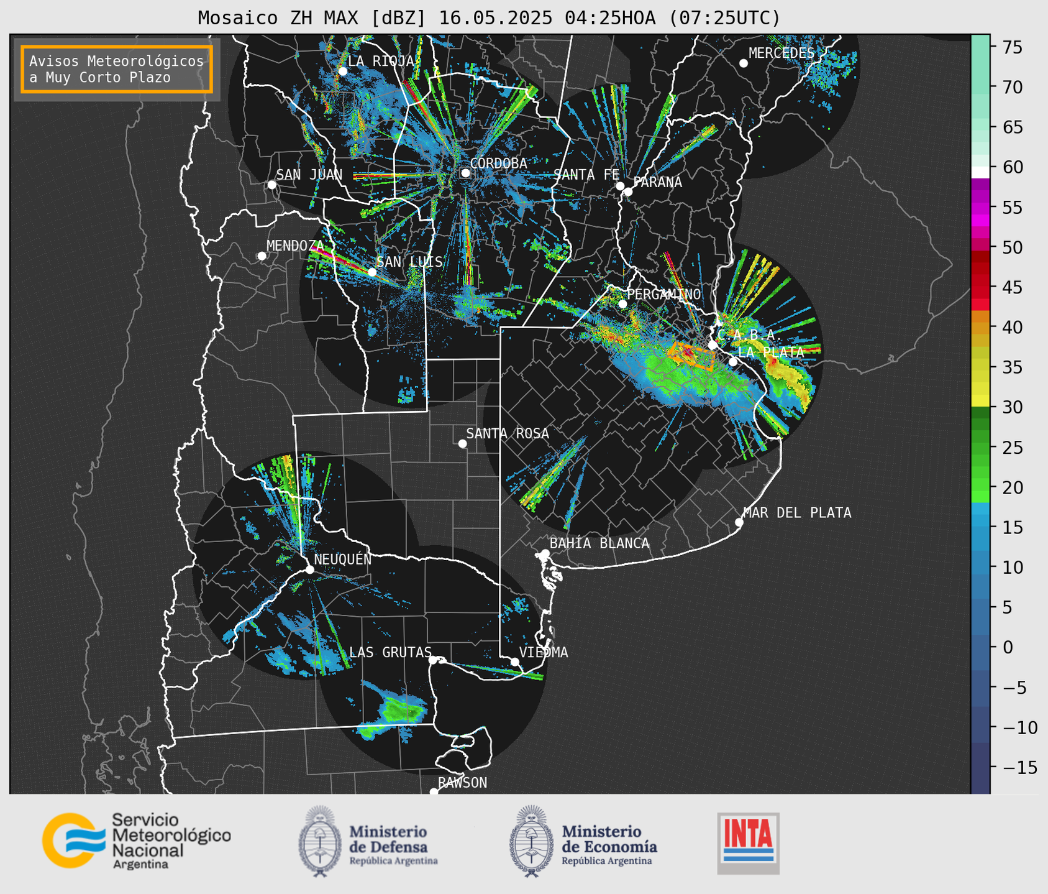Click the MAR DEL PLATA label
Image resolution: width=1048 pixels, height=894 pixels.
click(797, 512)
